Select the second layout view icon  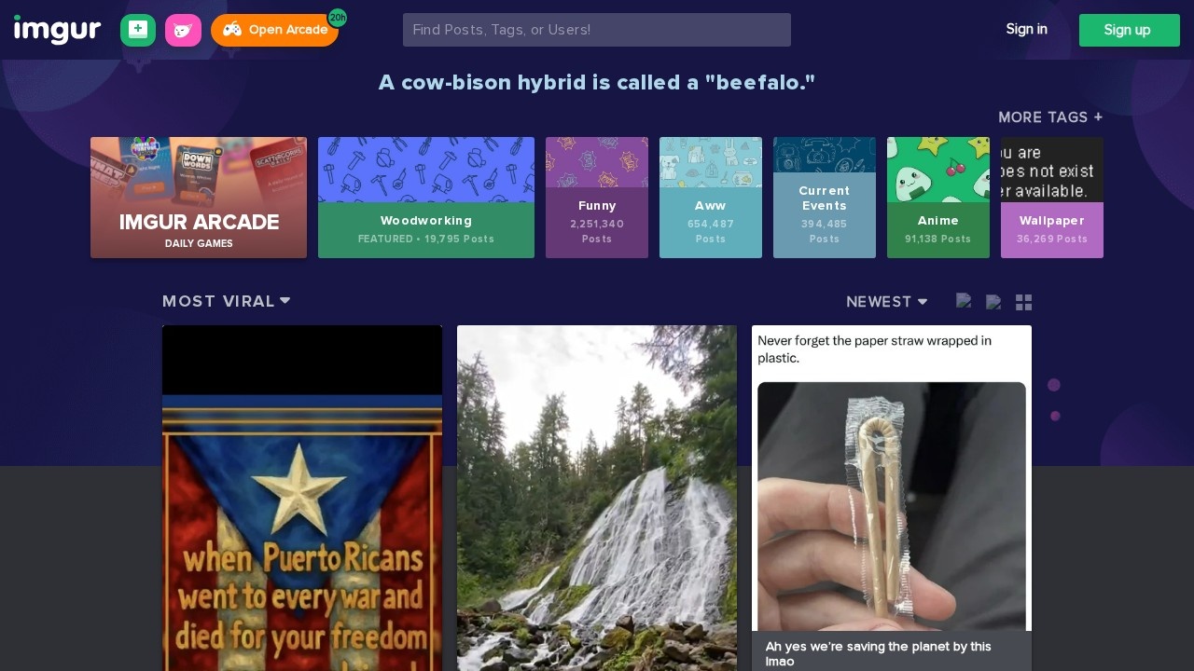tap(993, 302)
